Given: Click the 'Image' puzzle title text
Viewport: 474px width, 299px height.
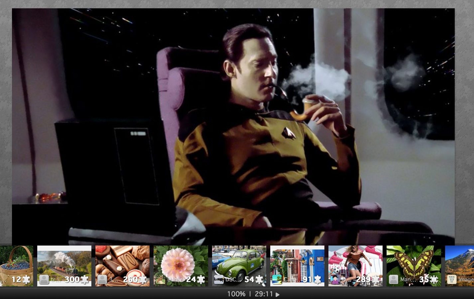Looking at the screenshot, I should 466,280.
